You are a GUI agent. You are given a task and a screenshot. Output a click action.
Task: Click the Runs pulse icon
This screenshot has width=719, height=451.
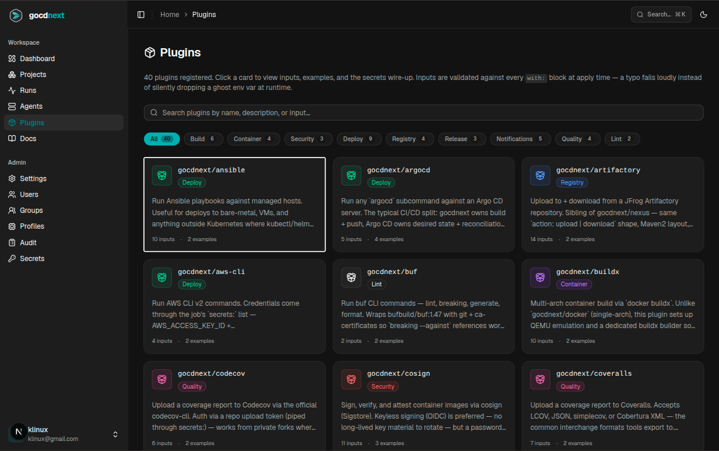12,91
